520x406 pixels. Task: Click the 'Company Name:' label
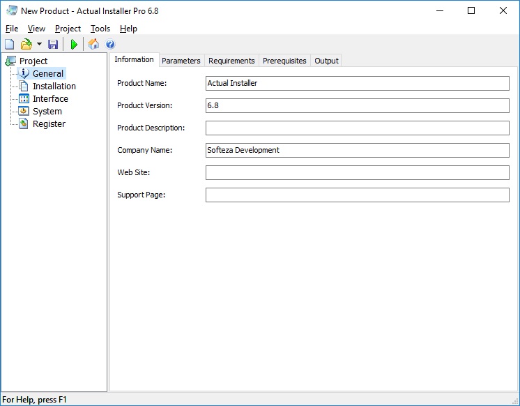[x=144, y=150]
